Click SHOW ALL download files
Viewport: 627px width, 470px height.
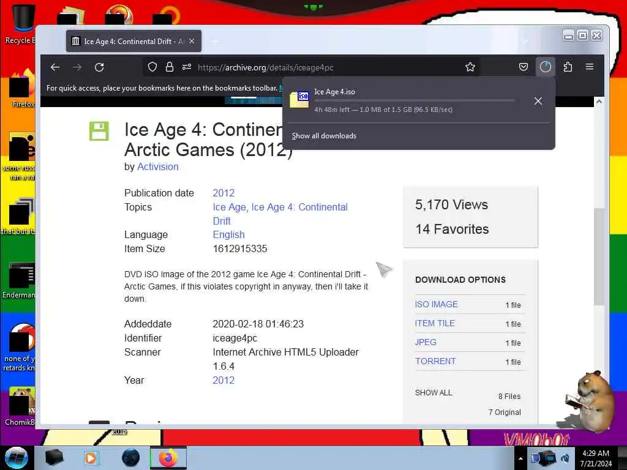click(434, 393)
